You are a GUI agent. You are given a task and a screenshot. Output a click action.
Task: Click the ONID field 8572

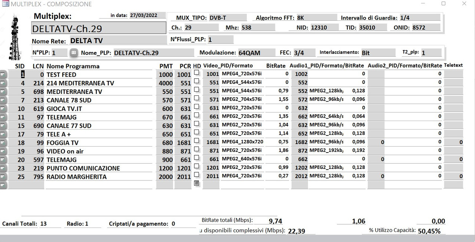coord(426,27)
